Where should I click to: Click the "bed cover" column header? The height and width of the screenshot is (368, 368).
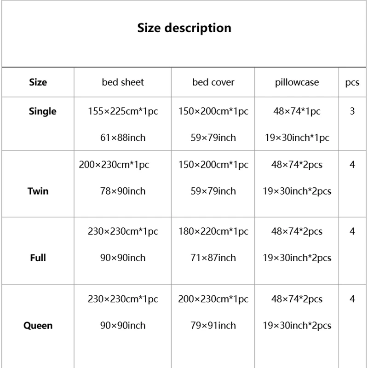coord(213,82)
